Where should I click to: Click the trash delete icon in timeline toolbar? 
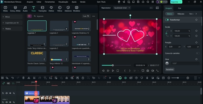(23, 78)
